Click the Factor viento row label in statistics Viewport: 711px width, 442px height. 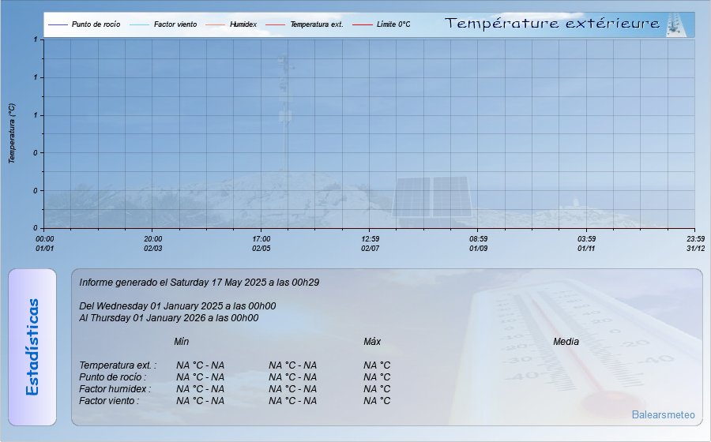click(x=109, y=400)
